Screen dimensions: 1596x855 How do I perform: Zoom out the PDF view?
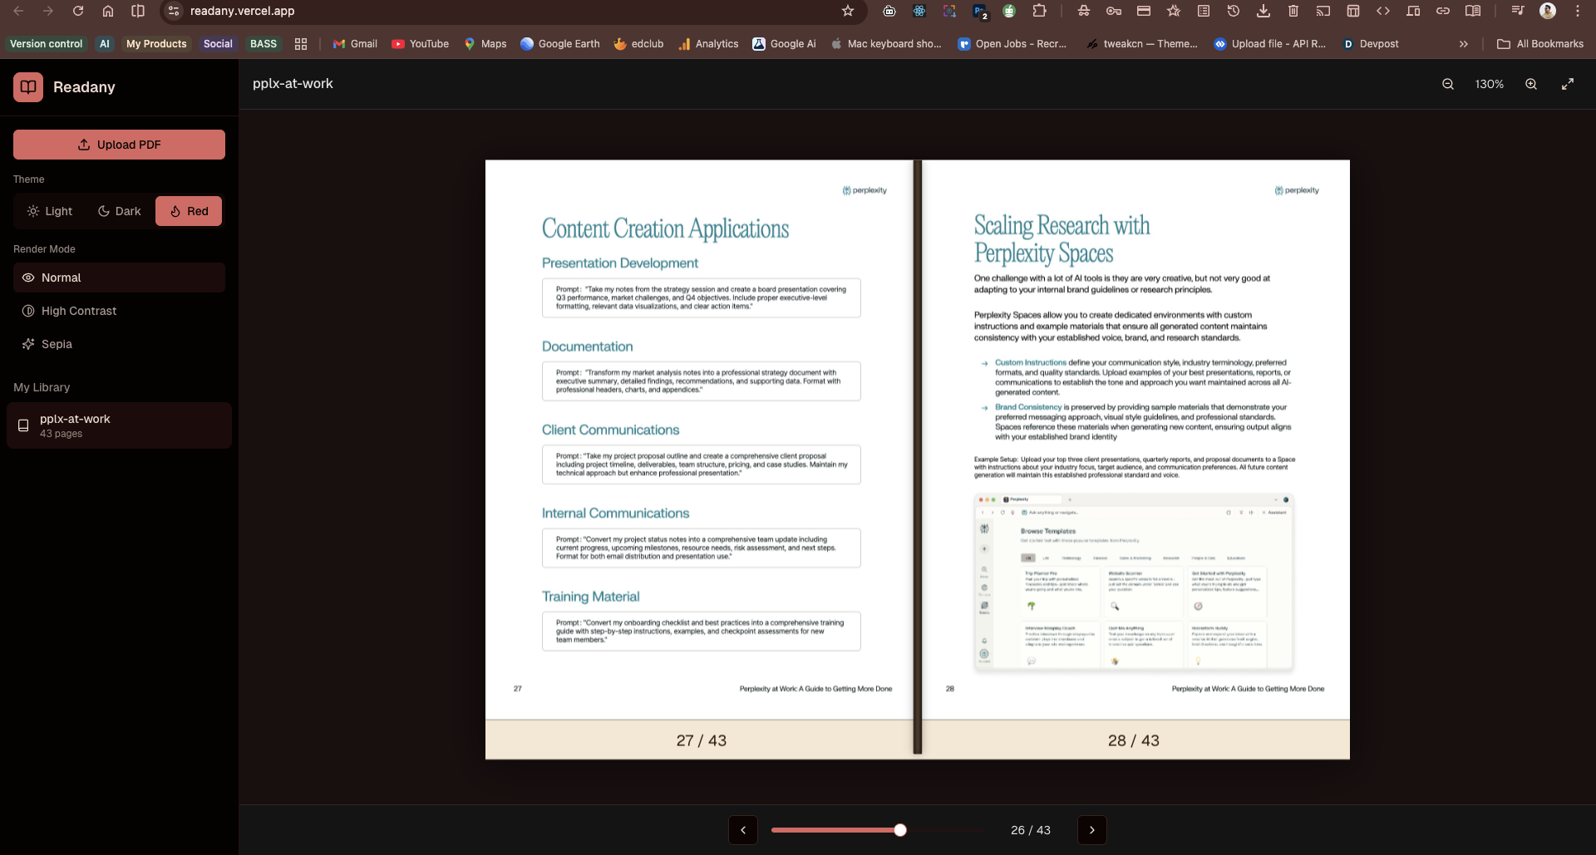[x=1448, y=85]
